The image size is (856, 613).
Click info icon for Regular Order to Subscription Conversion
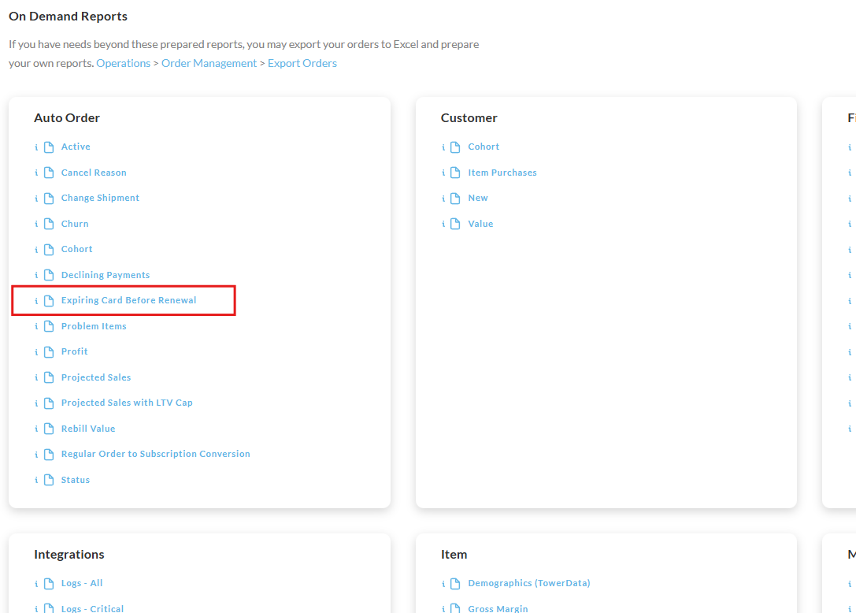click(36, 455)
